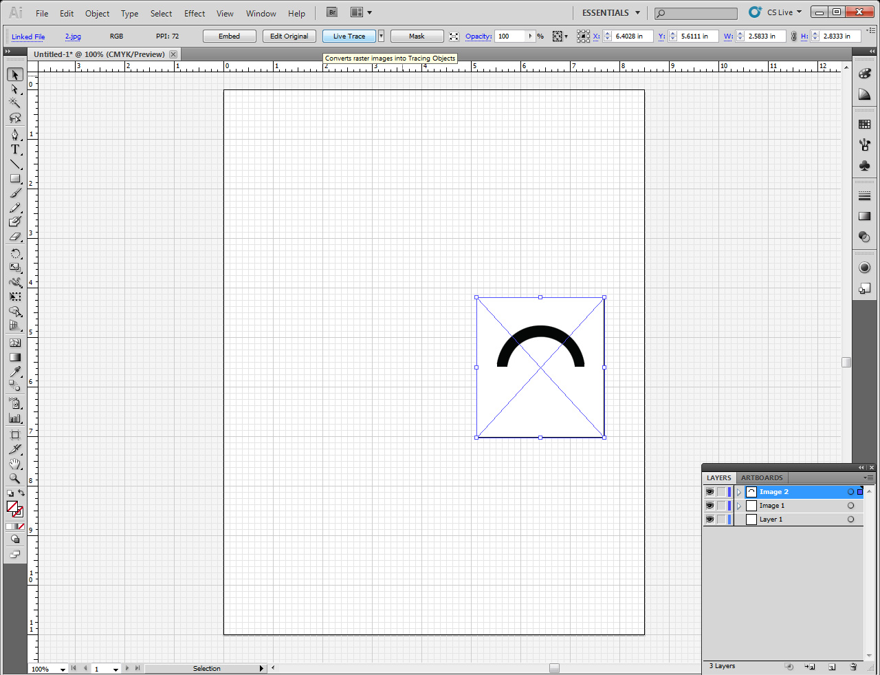Open Live Trace presets dropdown arrow

point(382,36)
